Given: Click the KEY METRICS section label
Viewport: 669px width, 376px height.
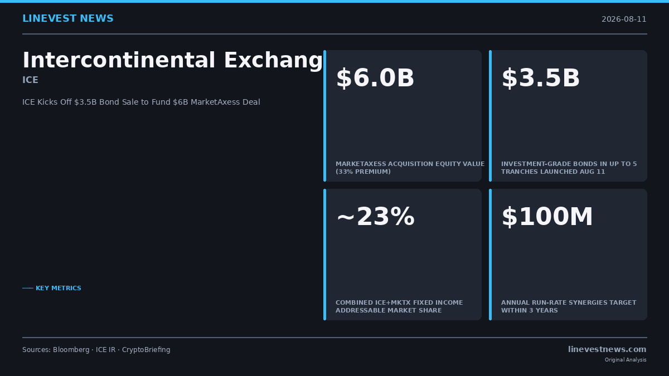Looking at the screenshot, I should coord(52,289).
